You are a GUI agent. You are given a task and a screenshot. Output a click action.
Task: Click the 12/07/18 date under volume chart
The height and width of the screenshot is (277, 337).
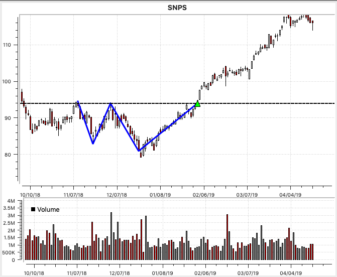coord(120,273)
